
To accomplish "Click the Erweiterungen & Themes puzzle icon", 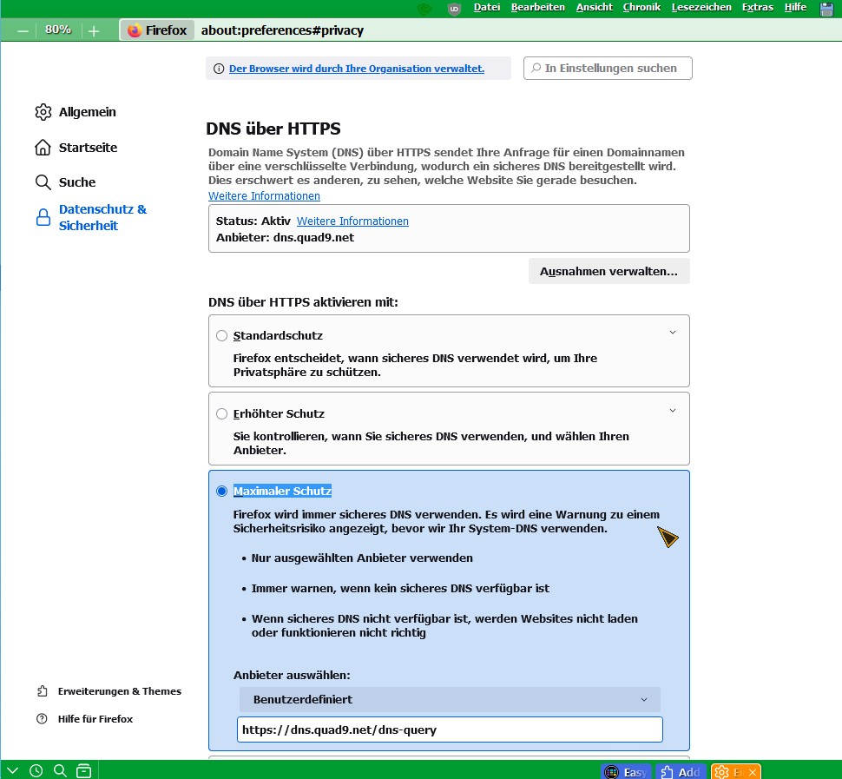I will click(x=43, y=691).
